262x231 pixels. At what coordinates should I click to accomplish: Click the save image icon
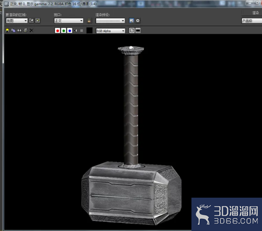(x=7, y=31)
